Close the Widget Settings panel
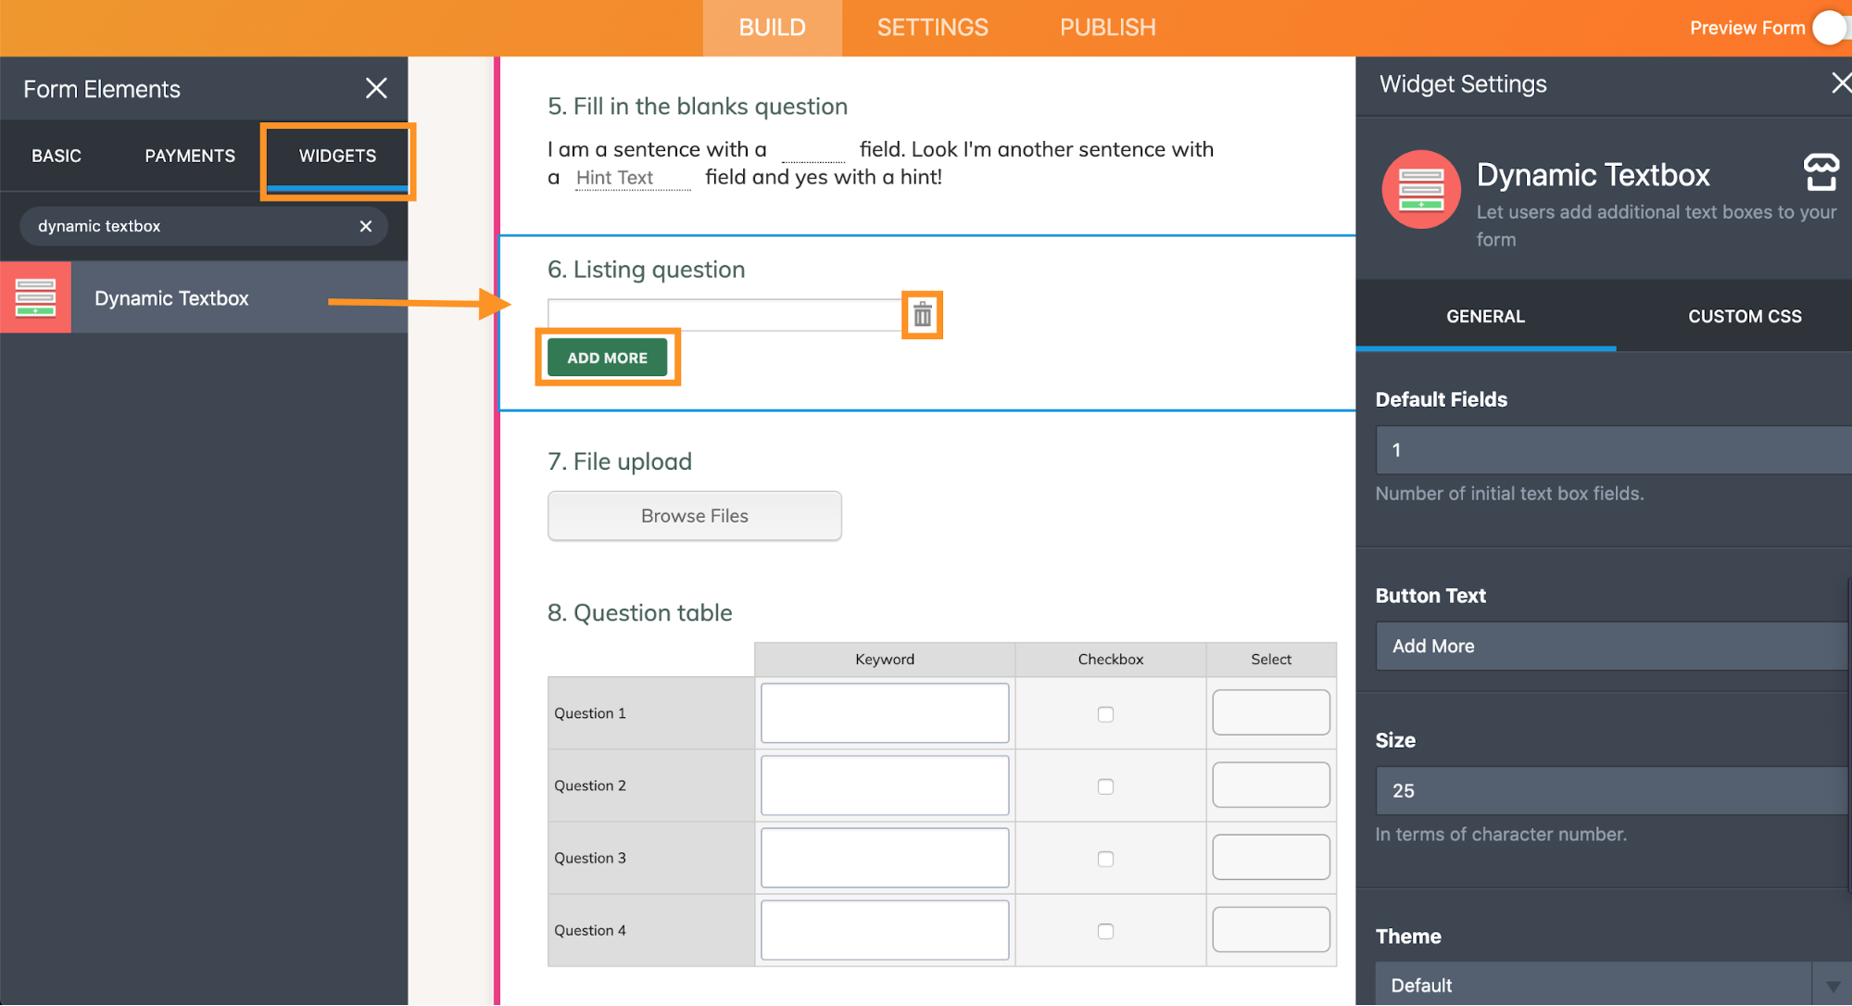 click(1840, 83)
